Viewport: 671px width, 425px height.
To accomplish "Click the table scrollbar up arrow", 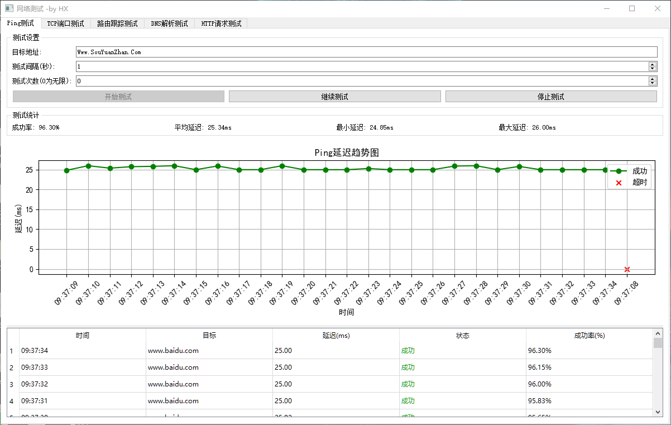I will pyautogui.click(x=658, y=333).
